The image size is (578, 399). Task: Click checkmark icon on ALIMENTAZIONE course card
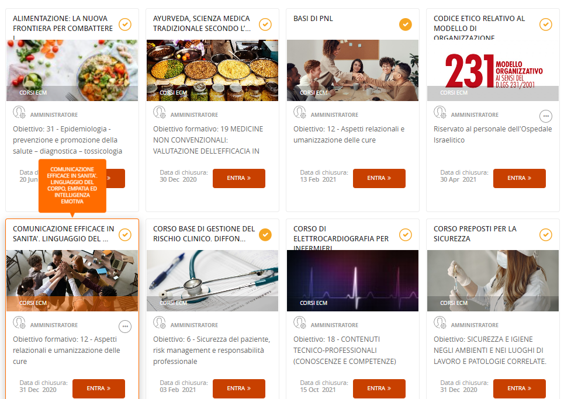point(125,25)
